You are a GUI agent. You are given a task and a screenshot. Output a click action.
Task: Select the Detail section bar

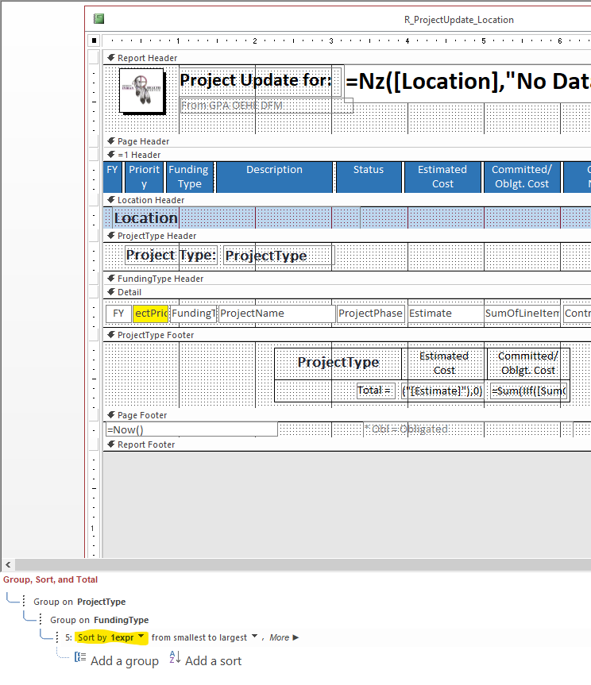click(x=347, y=292)
